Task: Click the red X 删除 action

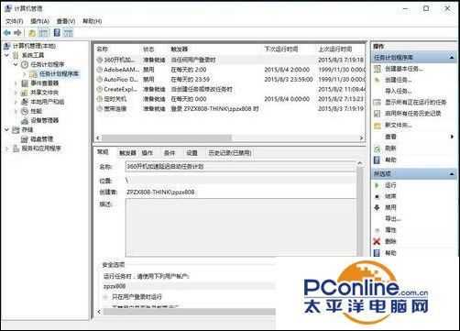Action: (377, 241)
